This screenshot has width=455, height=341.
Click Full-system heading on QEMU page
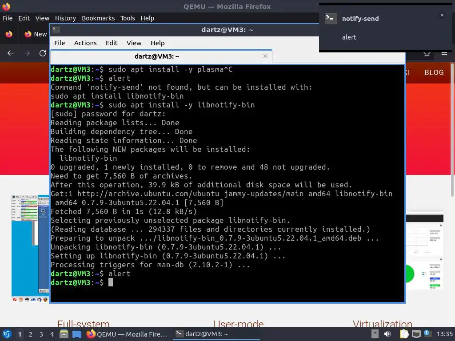pyautogui.click(x=83, y=323)
